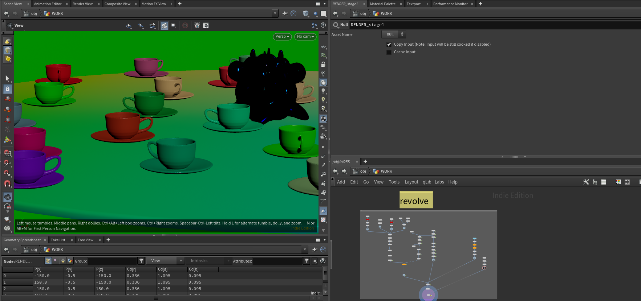Expand the Scene View path bar dropdown arrow
This screenshot has height=301, width=641.
pyautogui.click(x=275, y=13)
